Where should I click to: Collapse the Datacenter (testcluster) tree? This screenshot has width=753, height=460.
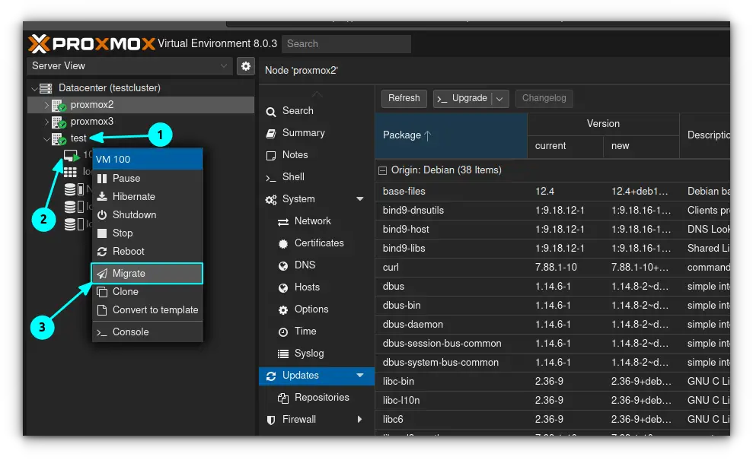click(x=34, y=89)
